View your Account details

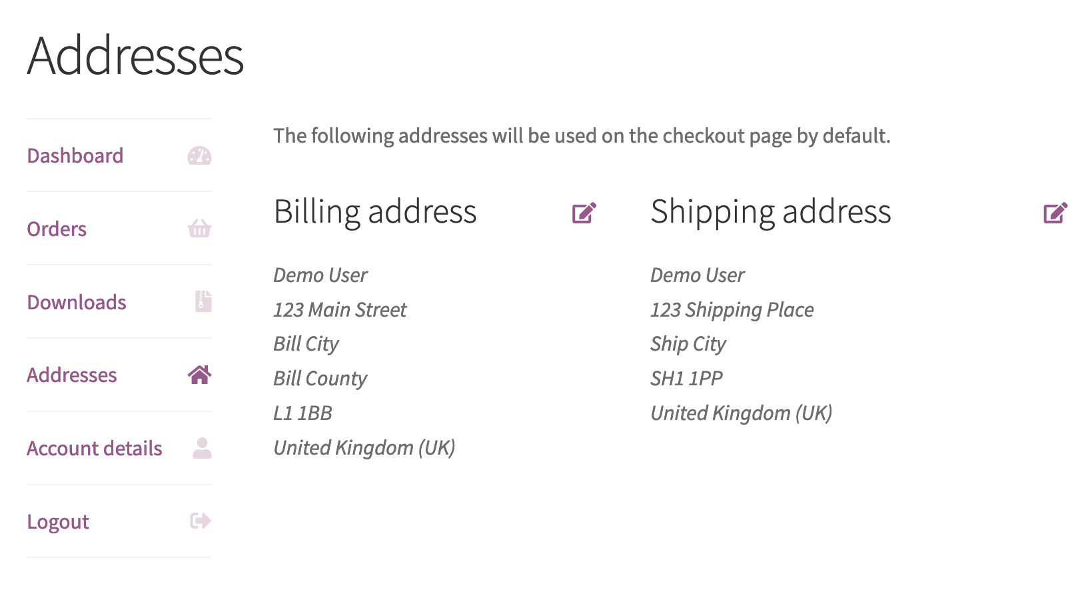pyautogui.click(x=93, y=448)
